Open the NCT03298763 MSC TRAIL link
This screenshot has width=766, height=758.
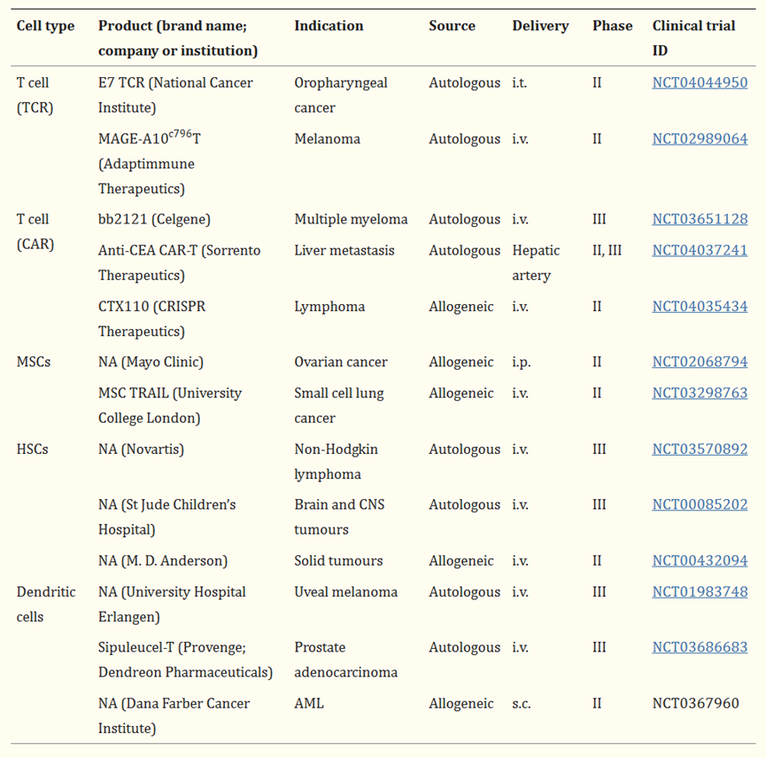700,394
